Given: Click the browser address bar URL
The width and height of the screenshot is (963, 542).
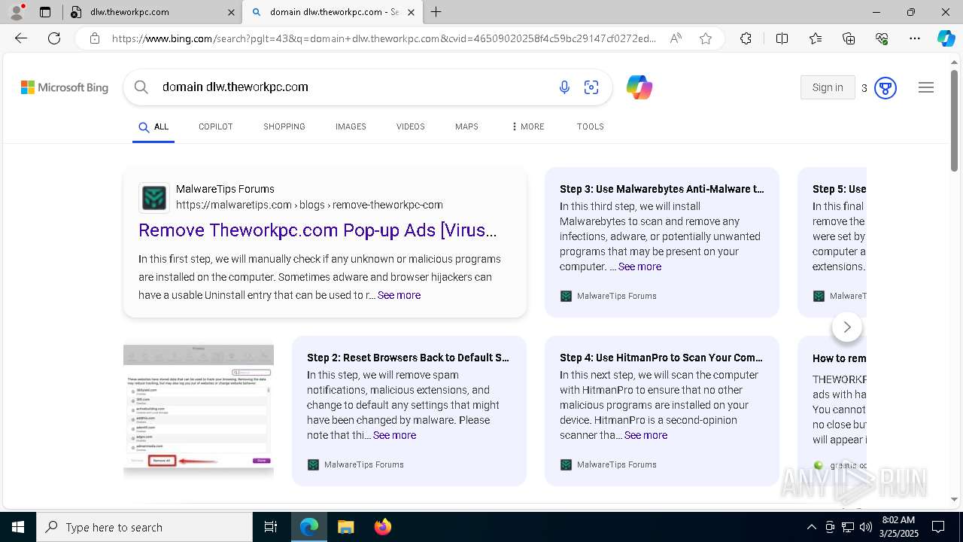Looking at the screenshot, I should click(384, 38).
